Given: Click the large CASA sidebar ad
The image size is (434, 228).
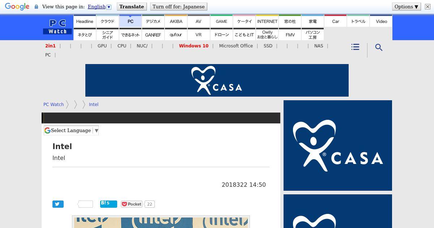Looking at the screenshot, I should point(338,145).
